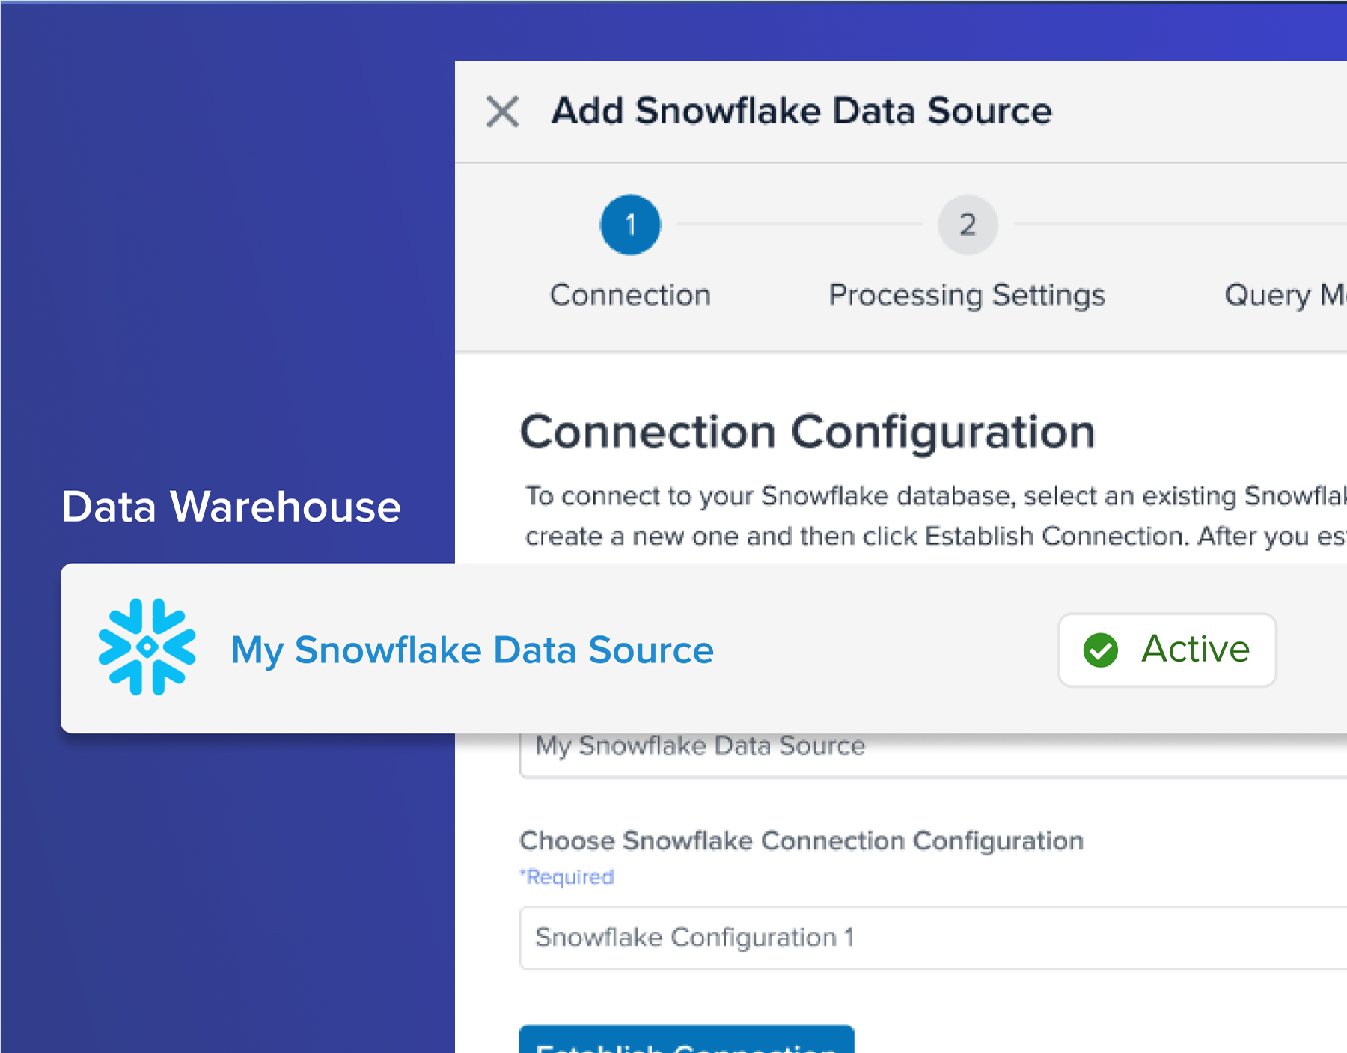Click the Connection Configuration heading

[x=807, y=433]
